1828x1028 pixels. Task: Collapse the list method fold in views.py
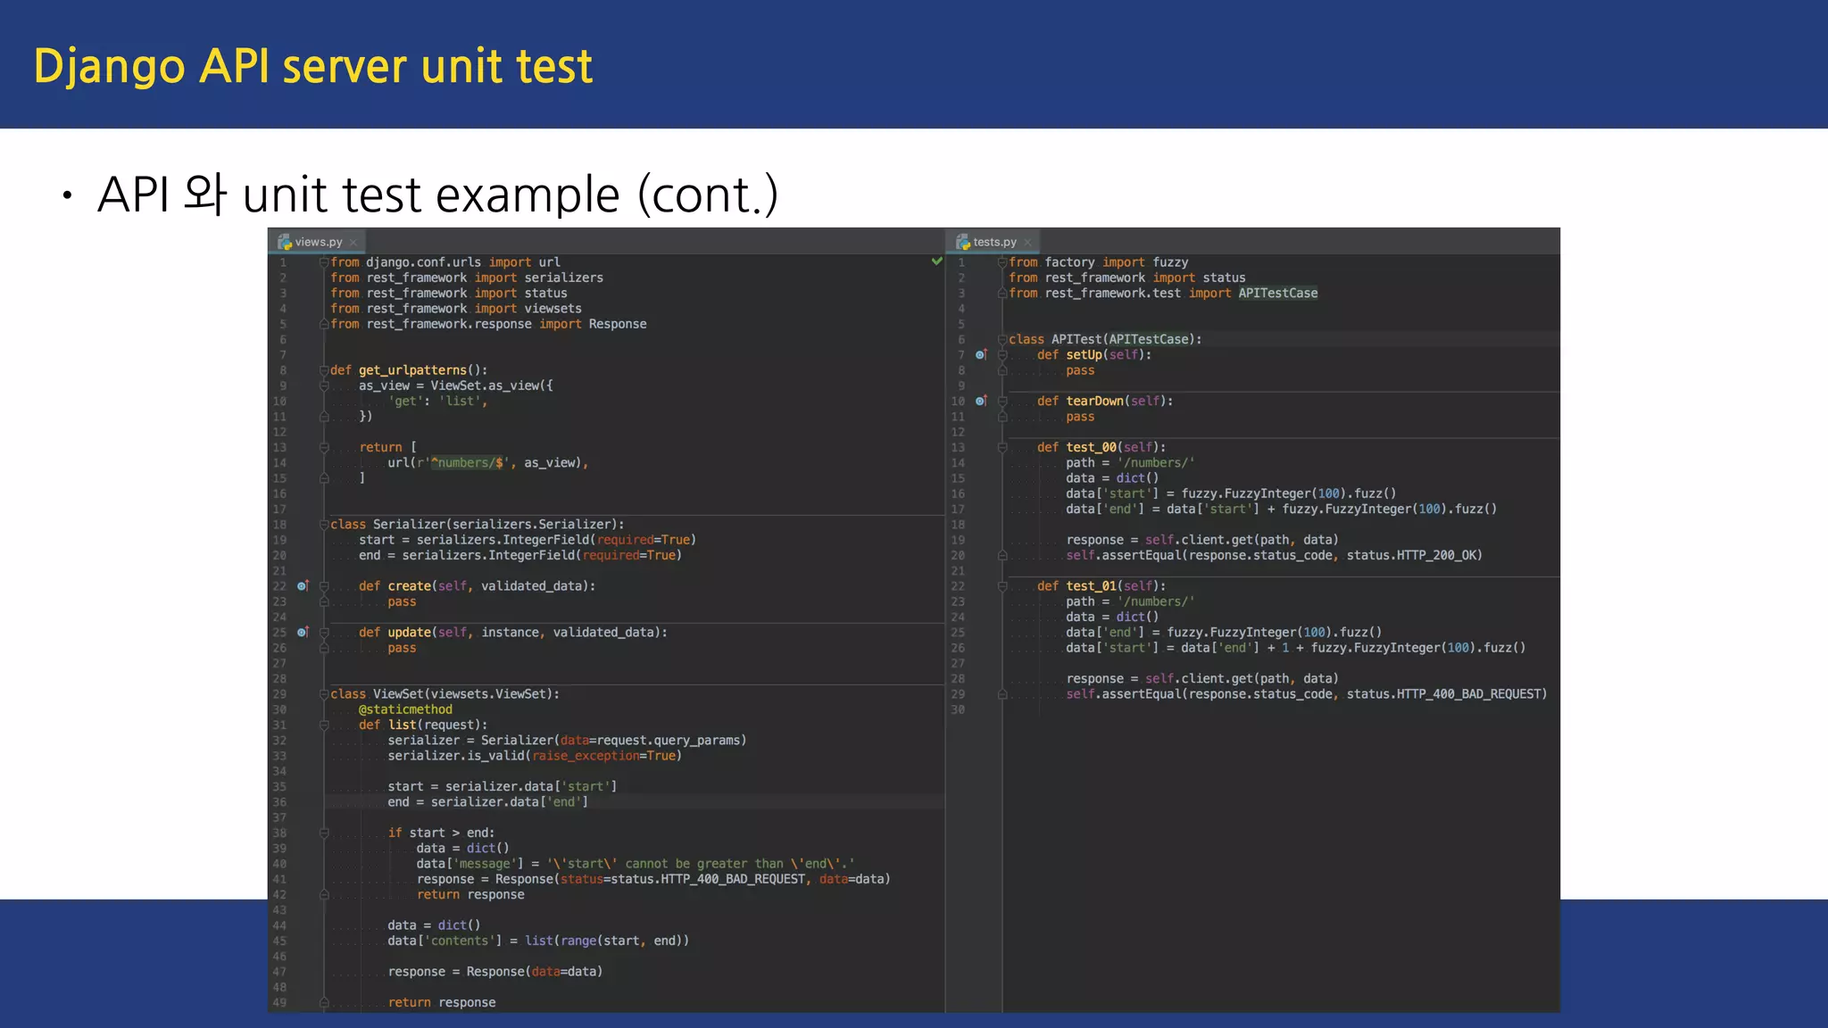point(324,725)
